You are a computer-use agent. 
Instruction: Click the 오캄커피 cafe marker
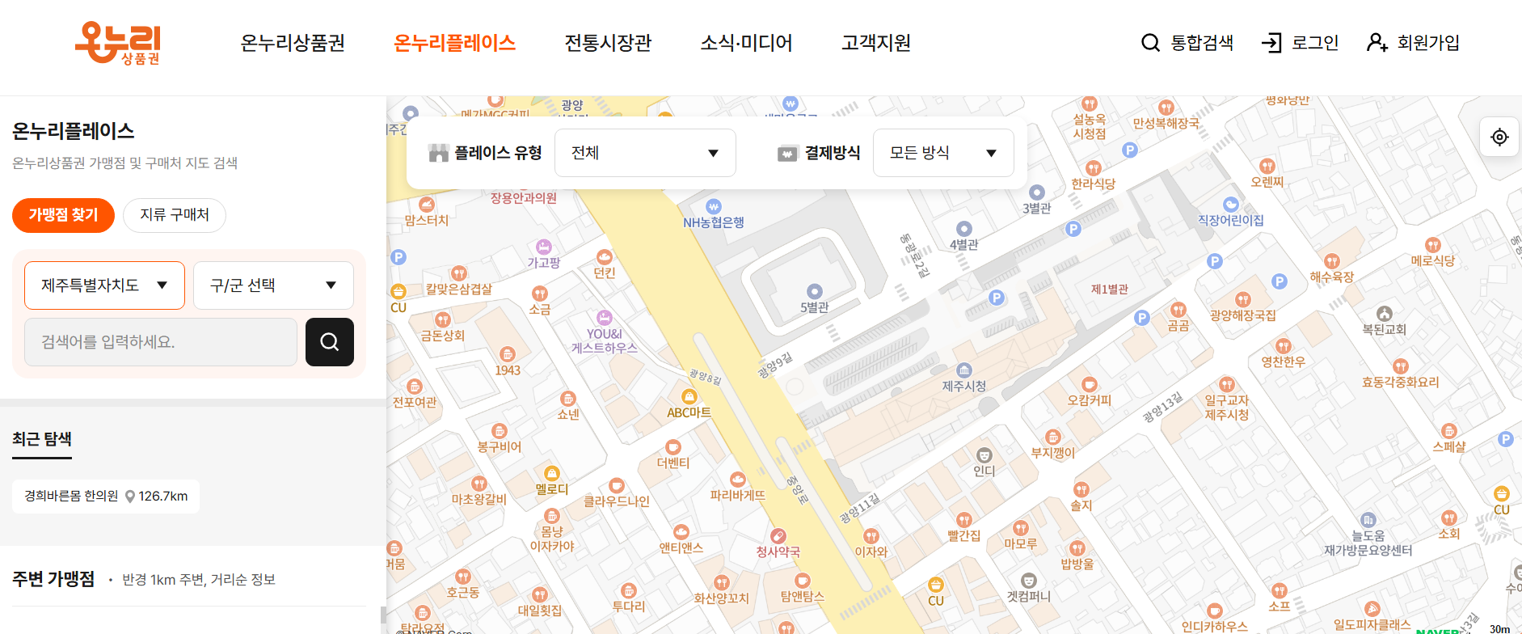1090,385
